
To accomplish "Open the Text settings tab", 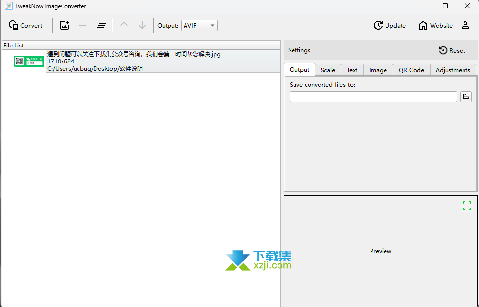I will click(x=352, y=70).
